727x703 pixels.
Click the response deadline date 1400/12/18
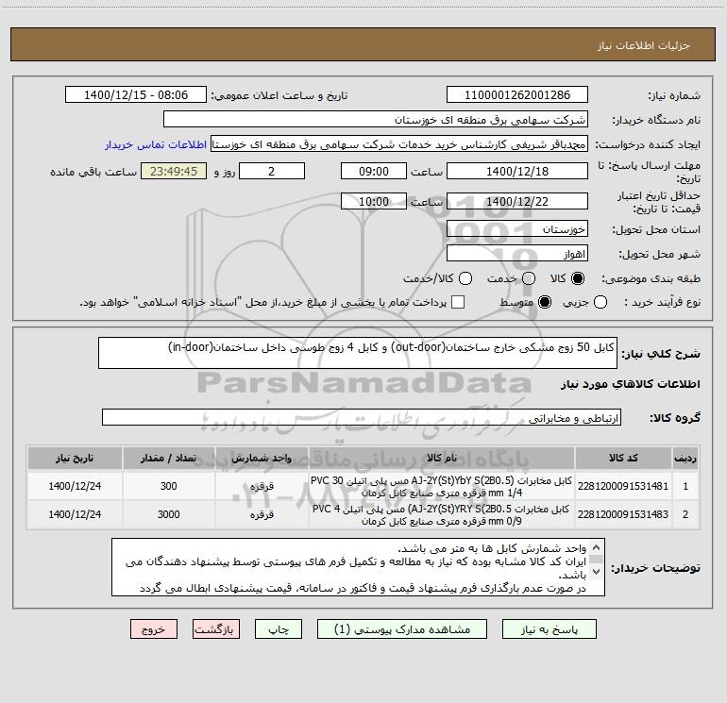[517, 171]
